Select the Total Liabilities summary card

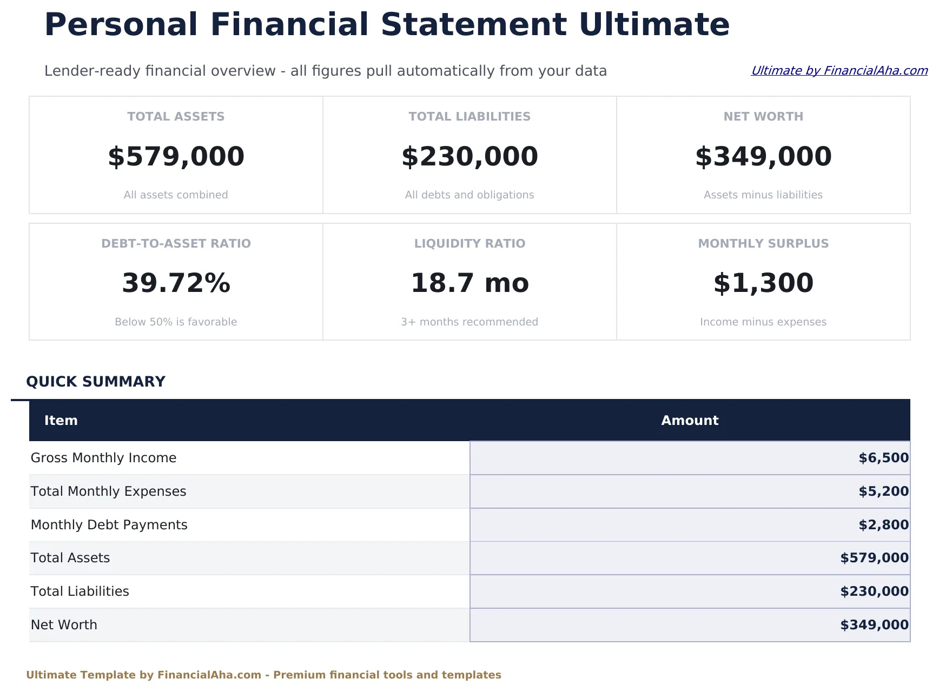[469, 155]
